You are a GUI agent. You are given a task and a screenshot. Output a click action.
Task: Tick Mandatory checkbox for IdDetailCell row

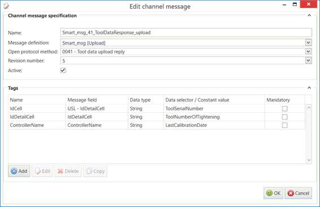[284, 117]
